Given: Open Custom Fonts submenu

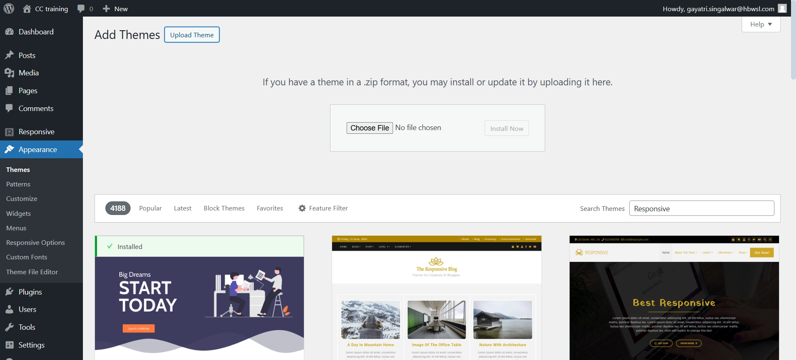Looking at the screenshot, I should (x=27, y=257).
